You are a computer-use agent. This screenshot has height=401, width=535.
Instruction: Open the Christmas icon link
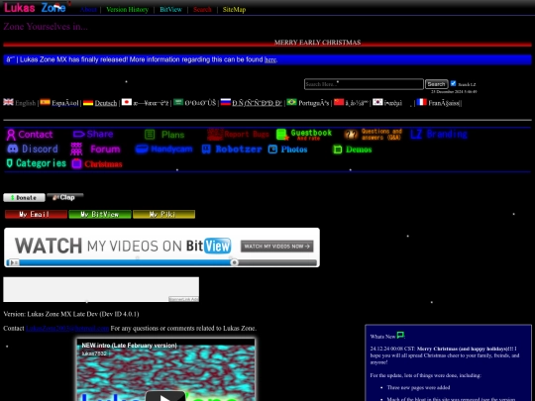(97, 164)
